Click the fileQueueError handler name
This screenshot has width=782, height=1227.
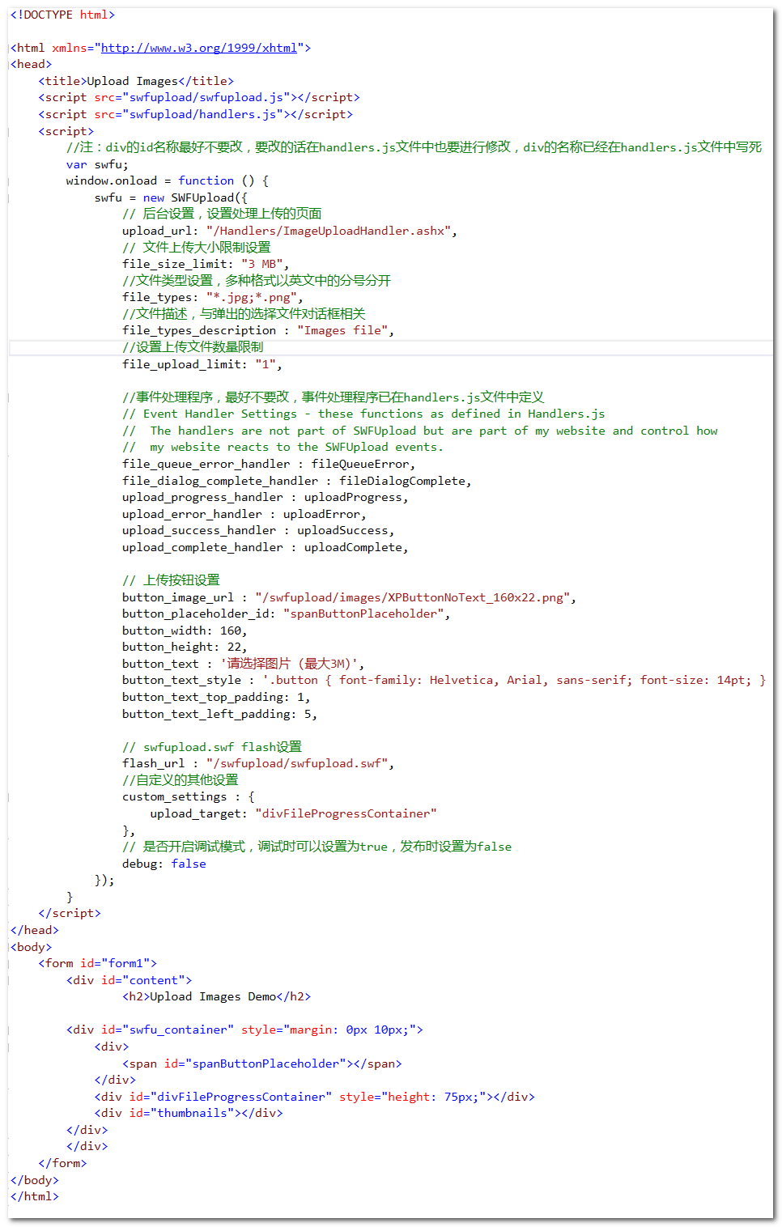pos(361,464)
